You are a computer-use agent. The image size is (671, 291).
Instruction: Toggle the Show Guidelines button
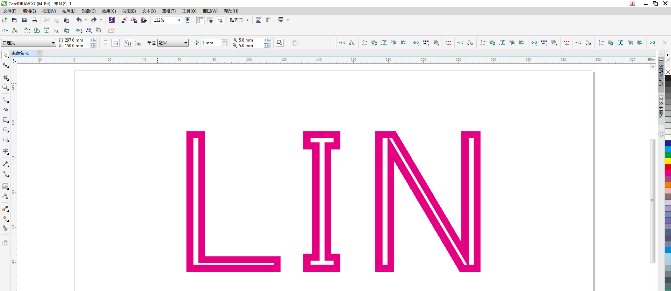click(x=220, y=20)
